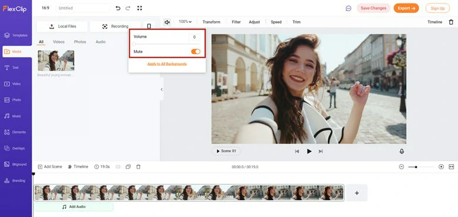Enter fullscreen preview mode icon
This screenshot has width=458, height=217.
click(x=139, y=8)
